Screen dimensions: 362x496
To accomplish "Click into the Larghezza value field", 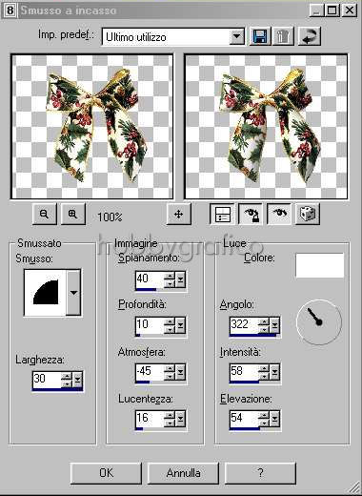I will pos(47,379).
